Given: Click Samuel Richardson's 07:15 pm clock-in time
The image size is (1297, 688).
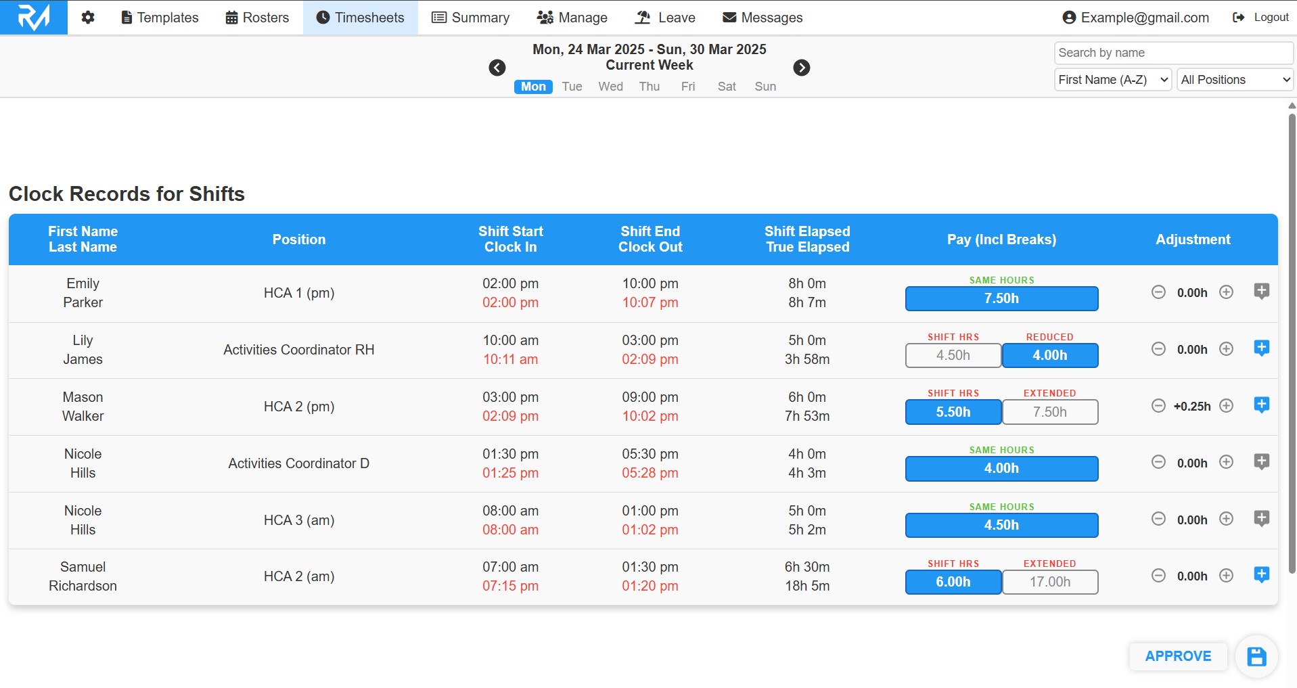Looking at the screenshot, I should [x=511, y=586].
